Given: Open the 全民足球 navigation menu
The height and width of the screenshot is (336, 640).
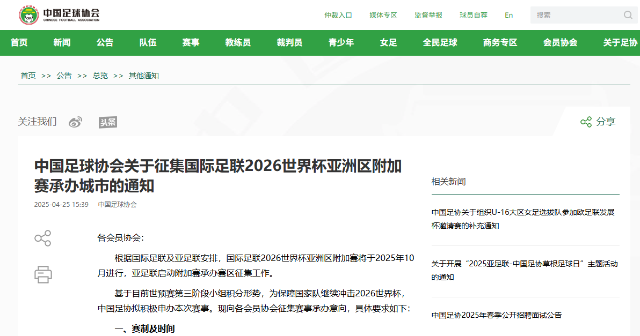Looking at the screenshot, I should pyautogui.click(x=440, y=42).
